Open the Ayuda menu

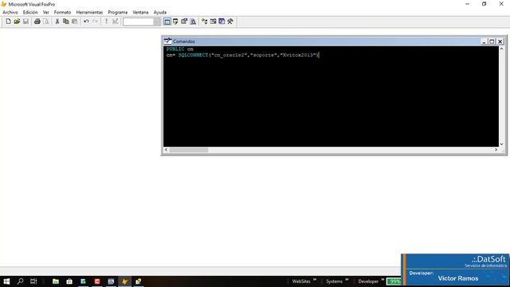(160, 12)
